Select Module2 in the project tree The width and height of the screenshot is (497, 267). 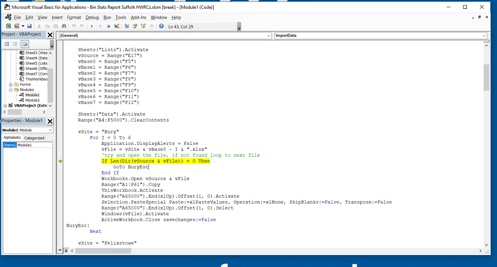click(32, 100)
